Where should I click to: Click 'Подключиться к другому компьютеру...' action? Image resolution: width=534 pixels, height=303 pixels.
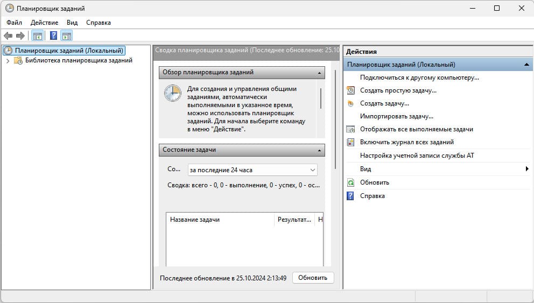419,77
